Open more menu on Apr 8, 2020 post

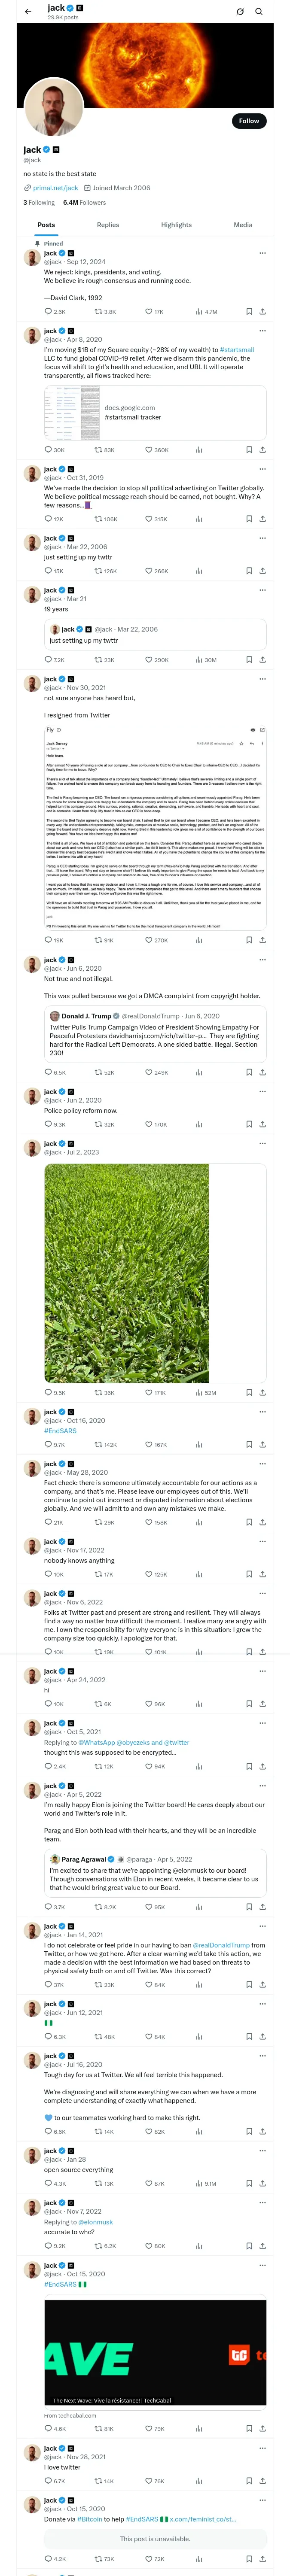click(x=263, y=331)
